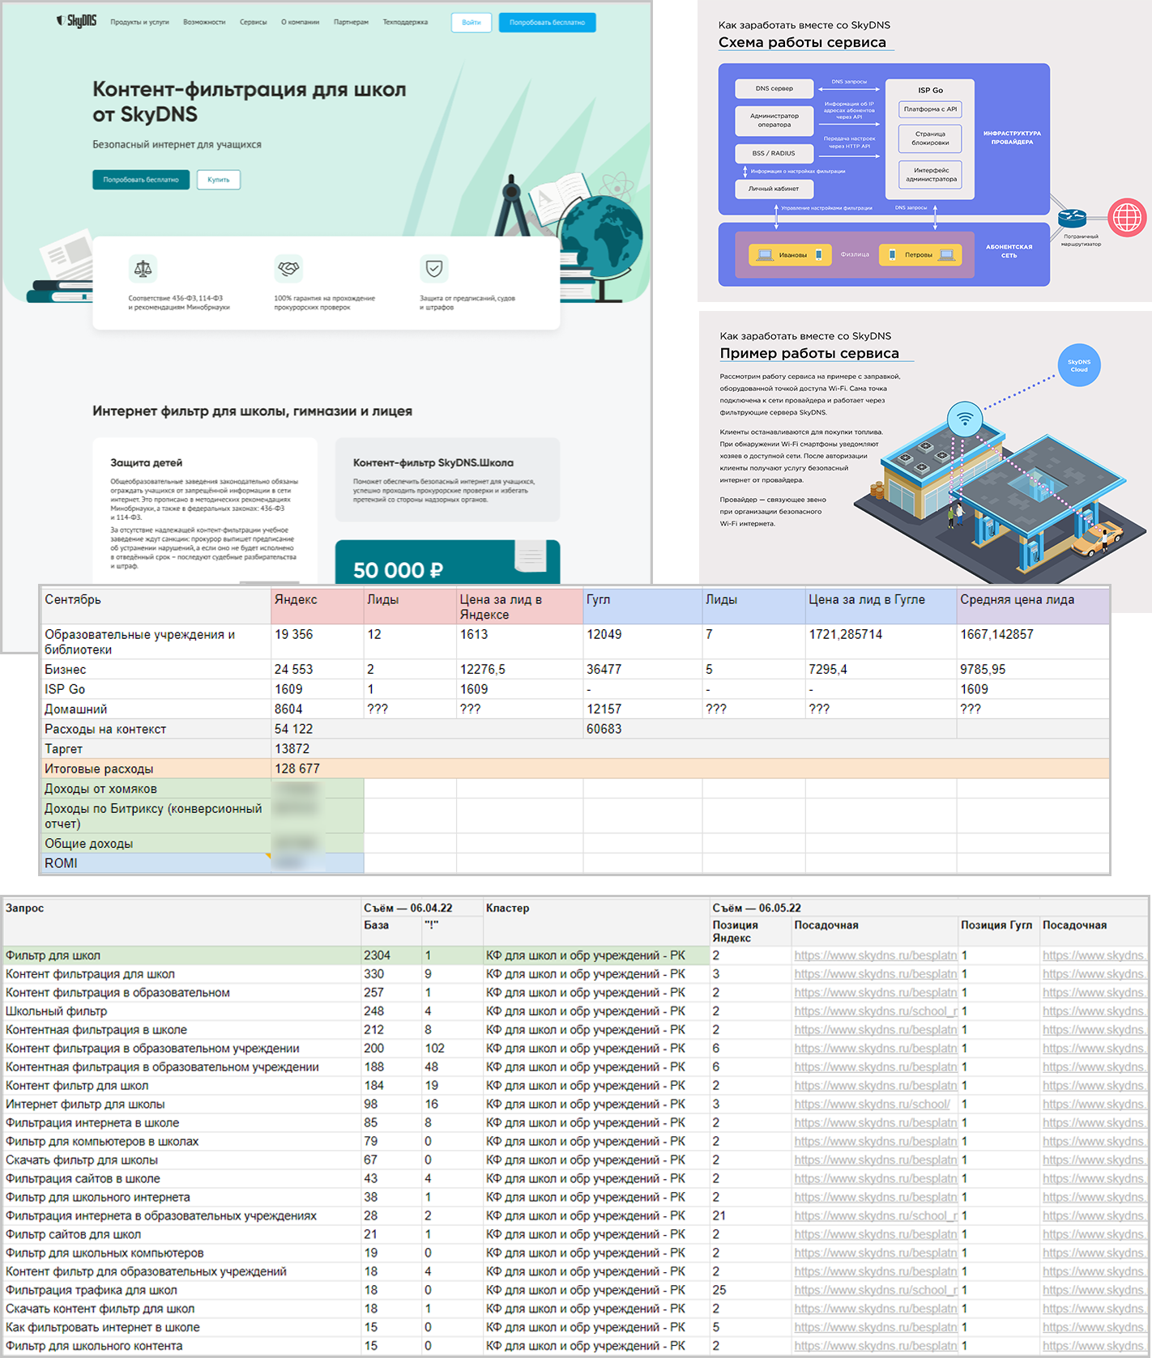Click the Wi-Fi circle icon above the gas station

click(x=965, y=419)
